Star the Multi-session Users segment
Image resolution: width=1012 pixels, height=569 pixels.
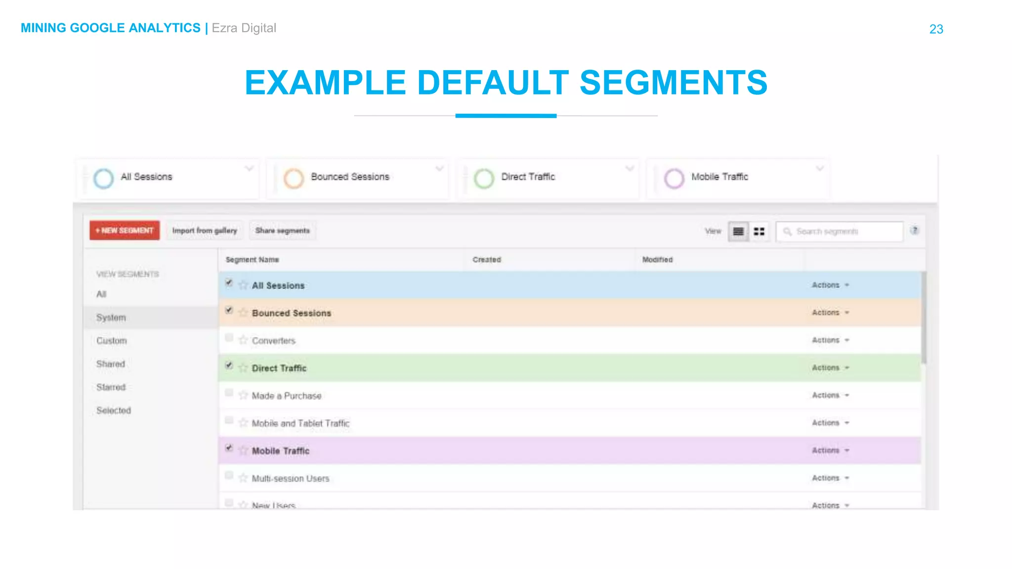click(243, 478)
